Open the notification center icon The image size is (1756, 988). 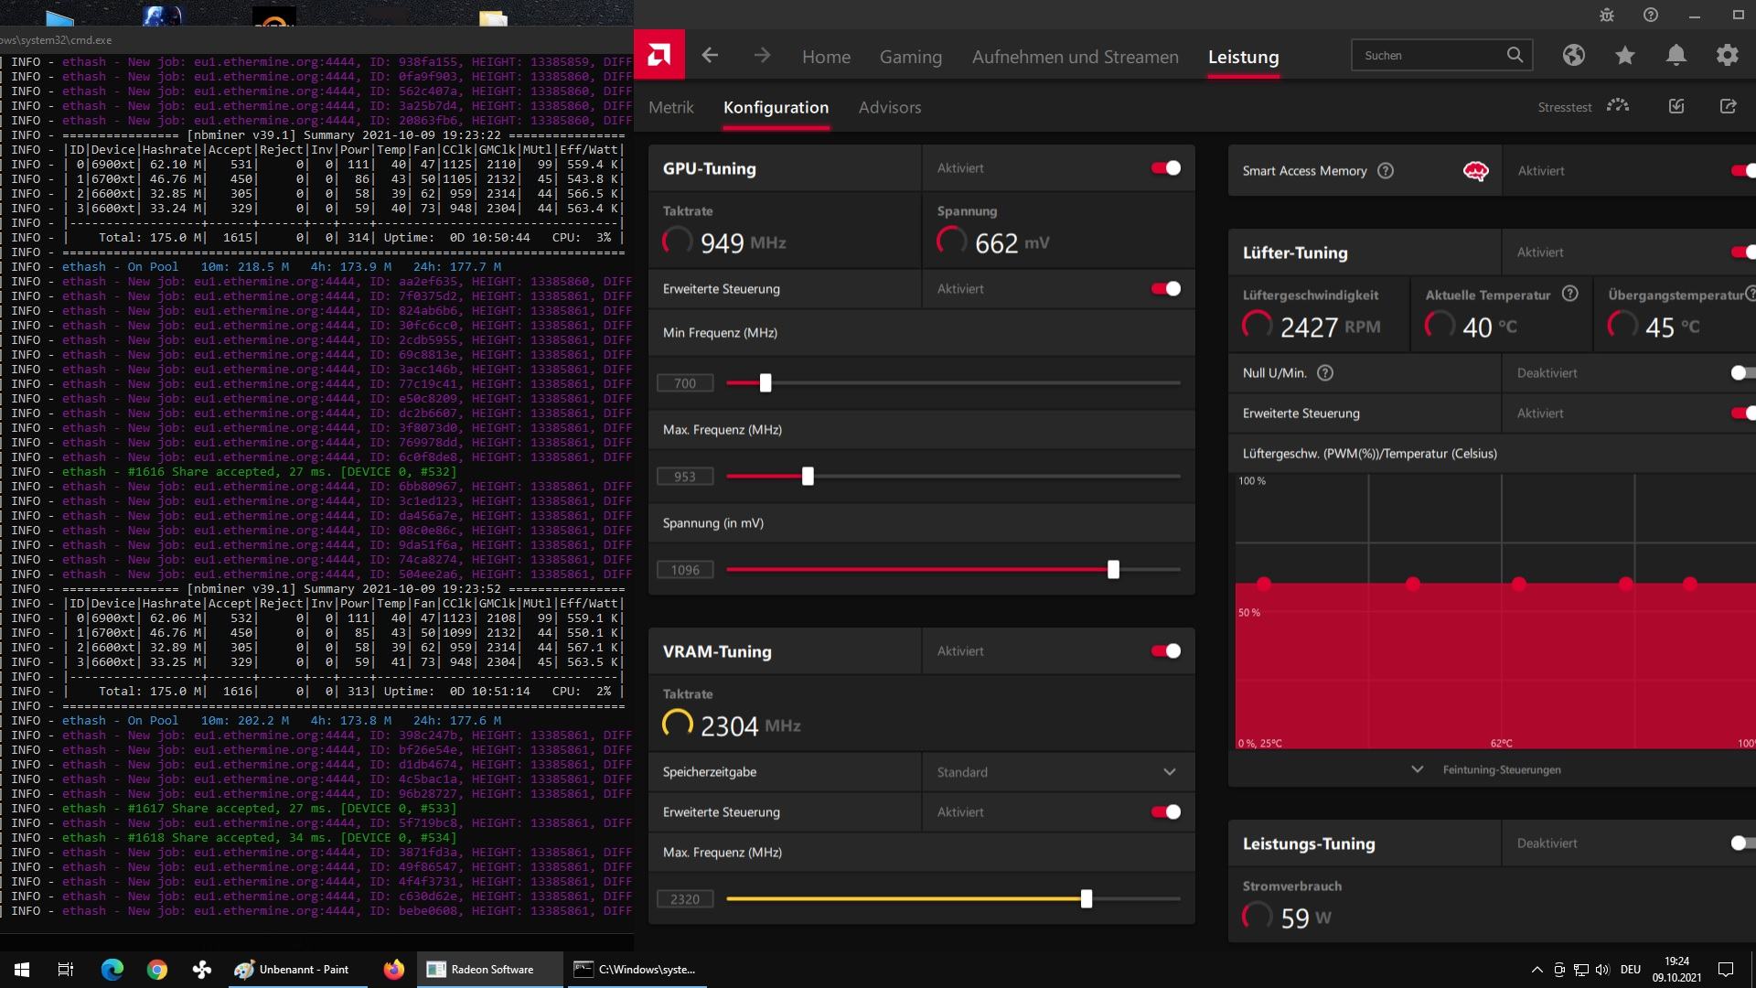pyautogui.click(x=1726, y=970)
